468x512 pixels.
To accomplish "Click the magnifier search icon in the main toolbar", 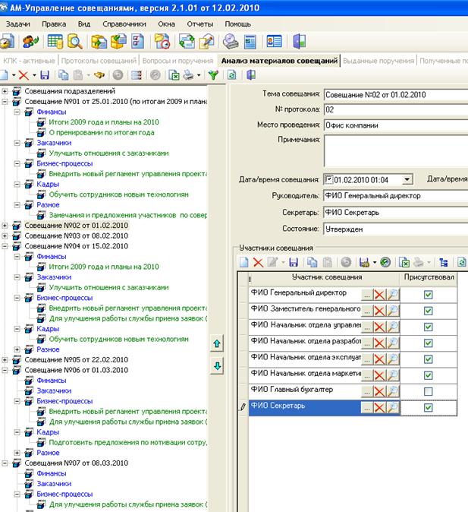I will (75, 41).
